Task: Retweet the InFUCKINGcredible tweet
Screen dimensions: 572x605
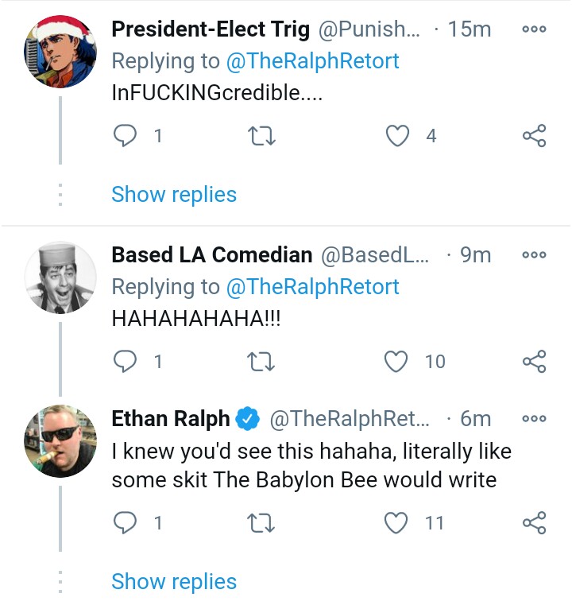Action: [261, 136]
